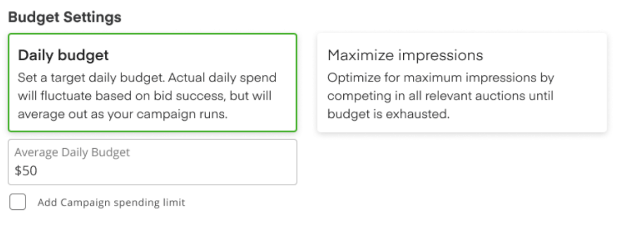Screen dimensions: 621x227
Task: Enable the Add Campaign spending limit checkbox
Action: click(x=18, y=202)
